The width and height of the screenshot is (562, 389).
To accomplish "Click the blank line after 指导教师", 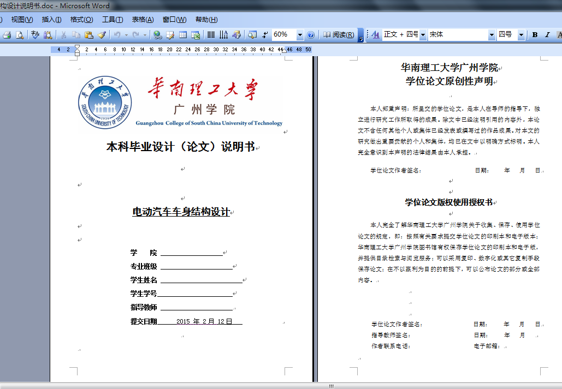I will coord(197,308).
